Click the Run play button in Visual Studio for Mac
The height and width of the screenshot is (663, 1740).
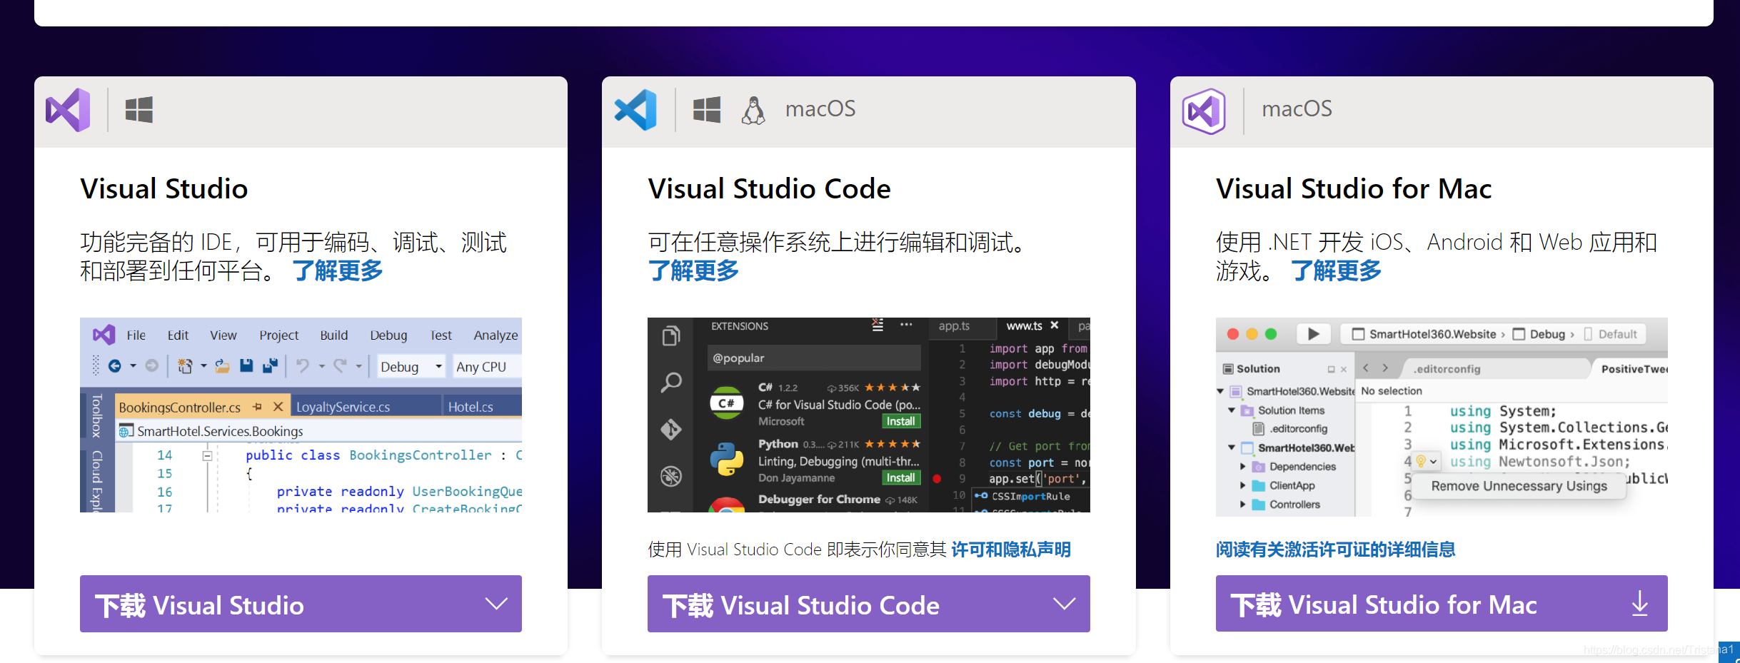pyautogui.click(x=1313, y=334)
